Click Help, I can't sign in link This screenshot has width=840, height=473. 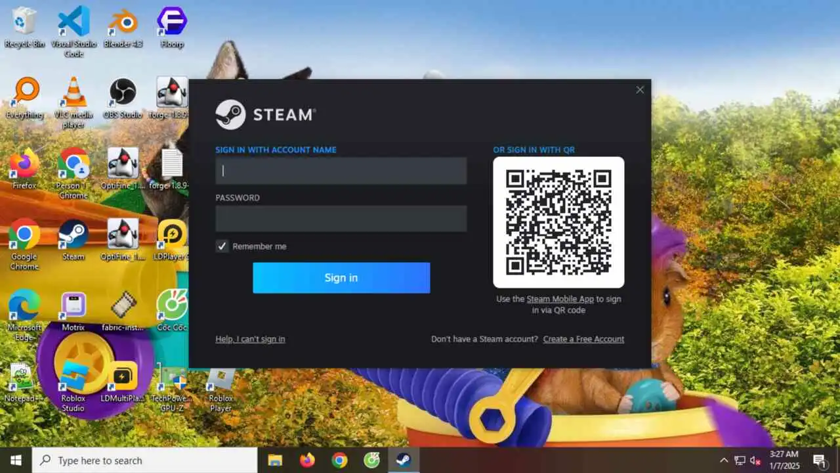click(250, 339)
